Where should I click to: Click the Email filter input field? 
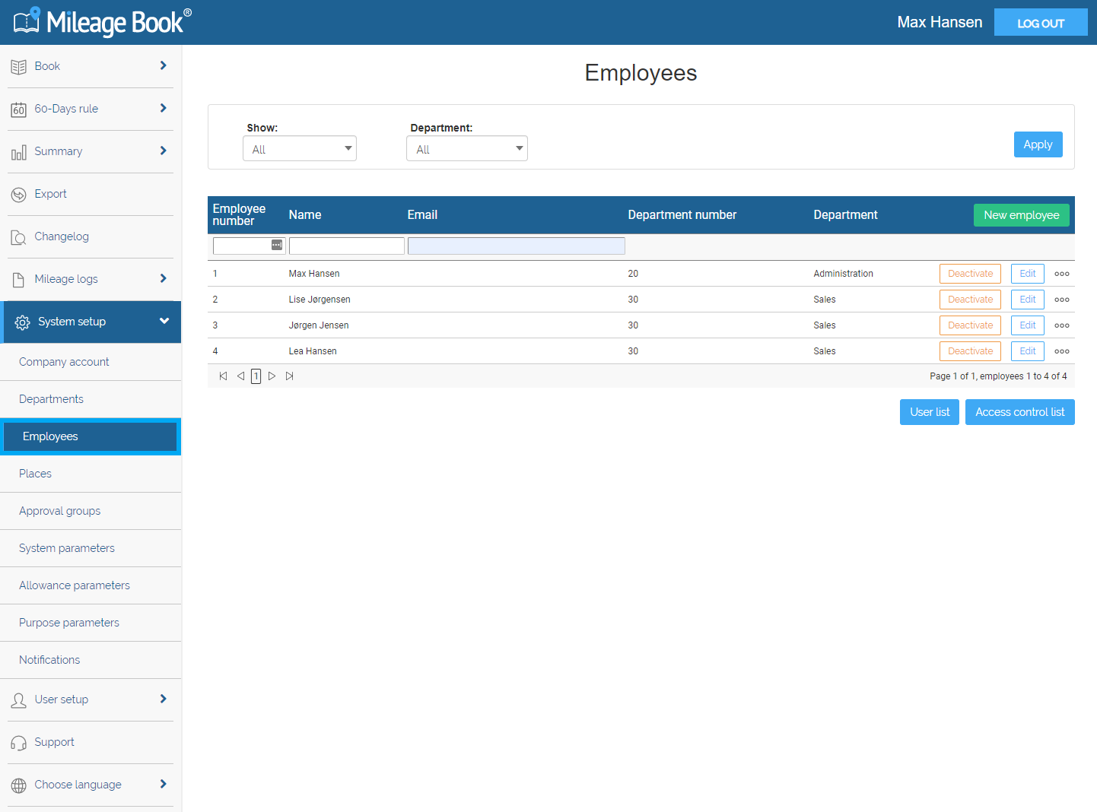(x=517, y=246)
